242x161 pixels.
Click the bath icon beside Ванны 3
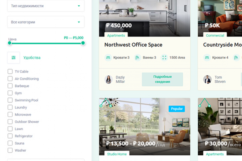coord(137,58)
